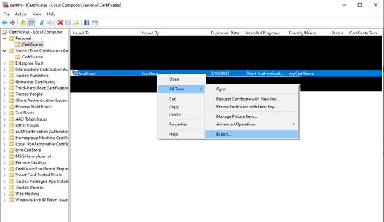Screen dimensions: 384x222
Task: Expand the Trusted Publishers node
Action: click(4, 76)
